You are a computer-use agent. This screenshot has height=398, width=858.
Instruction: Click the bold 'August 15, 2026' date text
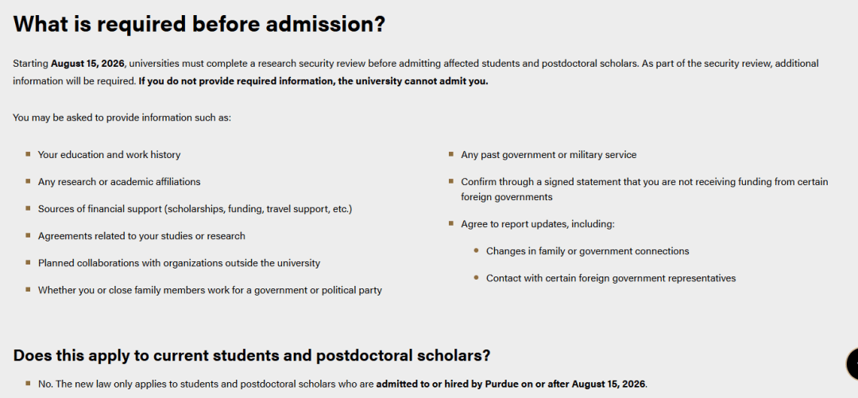[x=87, y=64]
